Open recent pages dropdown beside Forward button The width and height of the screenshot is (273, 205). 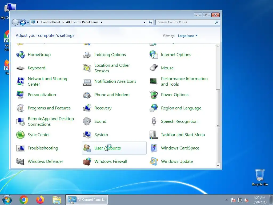click(x=28, y=22)
